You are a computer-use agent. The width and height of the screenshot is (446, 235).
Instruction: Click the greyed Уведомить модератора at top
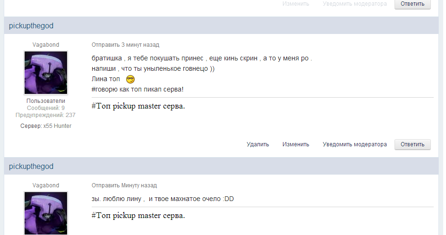(x=355, y=4)
